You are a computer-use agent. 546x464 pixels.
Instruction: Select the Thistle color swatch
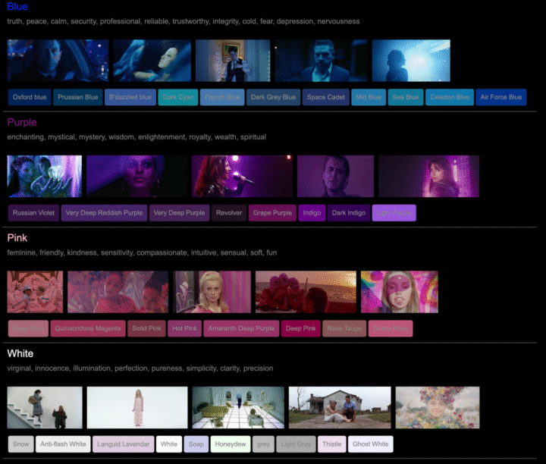332,444
